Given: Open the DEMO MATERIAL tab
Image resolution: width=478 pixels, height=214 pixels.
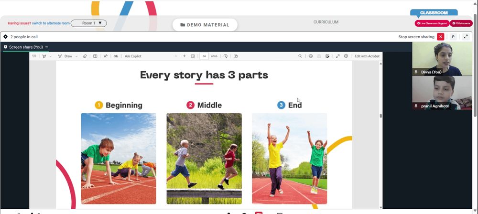Looking at the screenshot, I should coord(205,25).
